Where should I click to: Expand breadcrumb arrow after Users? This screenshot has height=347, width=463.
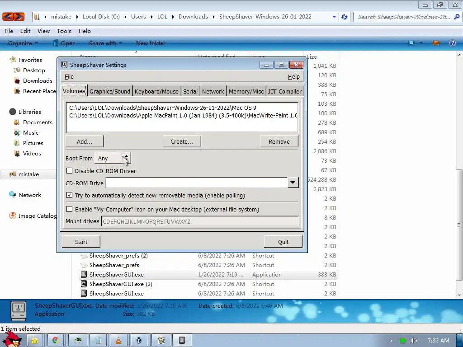point(151,17)
